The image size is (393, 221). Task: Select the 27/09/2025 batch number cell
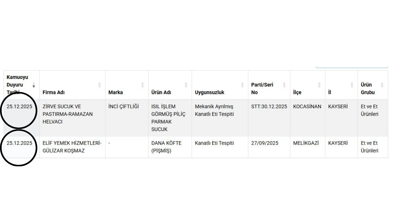tap(265, 143)
